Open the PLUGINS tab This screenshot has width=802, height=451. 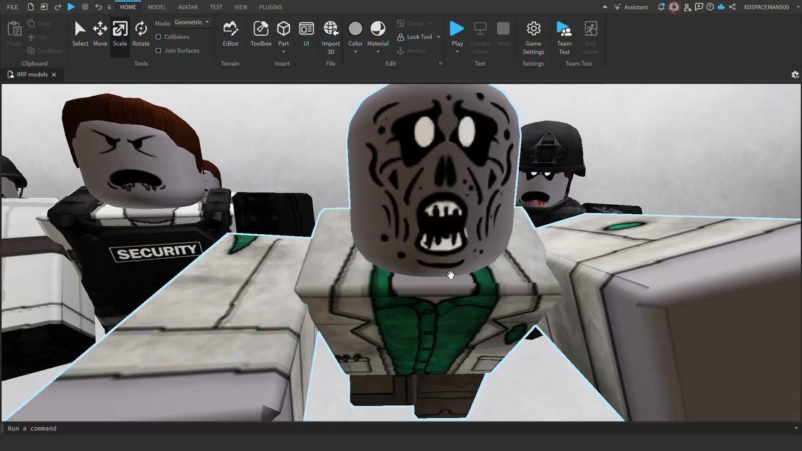tap(270, 7)
